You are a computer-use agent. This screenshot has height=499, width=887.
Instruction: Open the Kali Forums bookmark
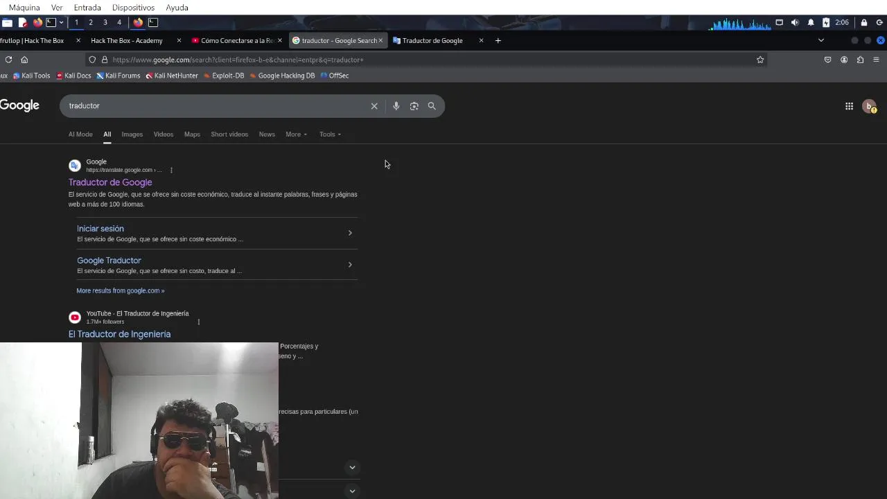pyautogui.click(x=118, y=76)
